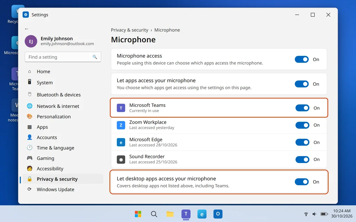The height and width of the screenshot is (222, 356).
Task: Switch off Sound Recorder microphone toggle
Action: click(x=302, y=160)
